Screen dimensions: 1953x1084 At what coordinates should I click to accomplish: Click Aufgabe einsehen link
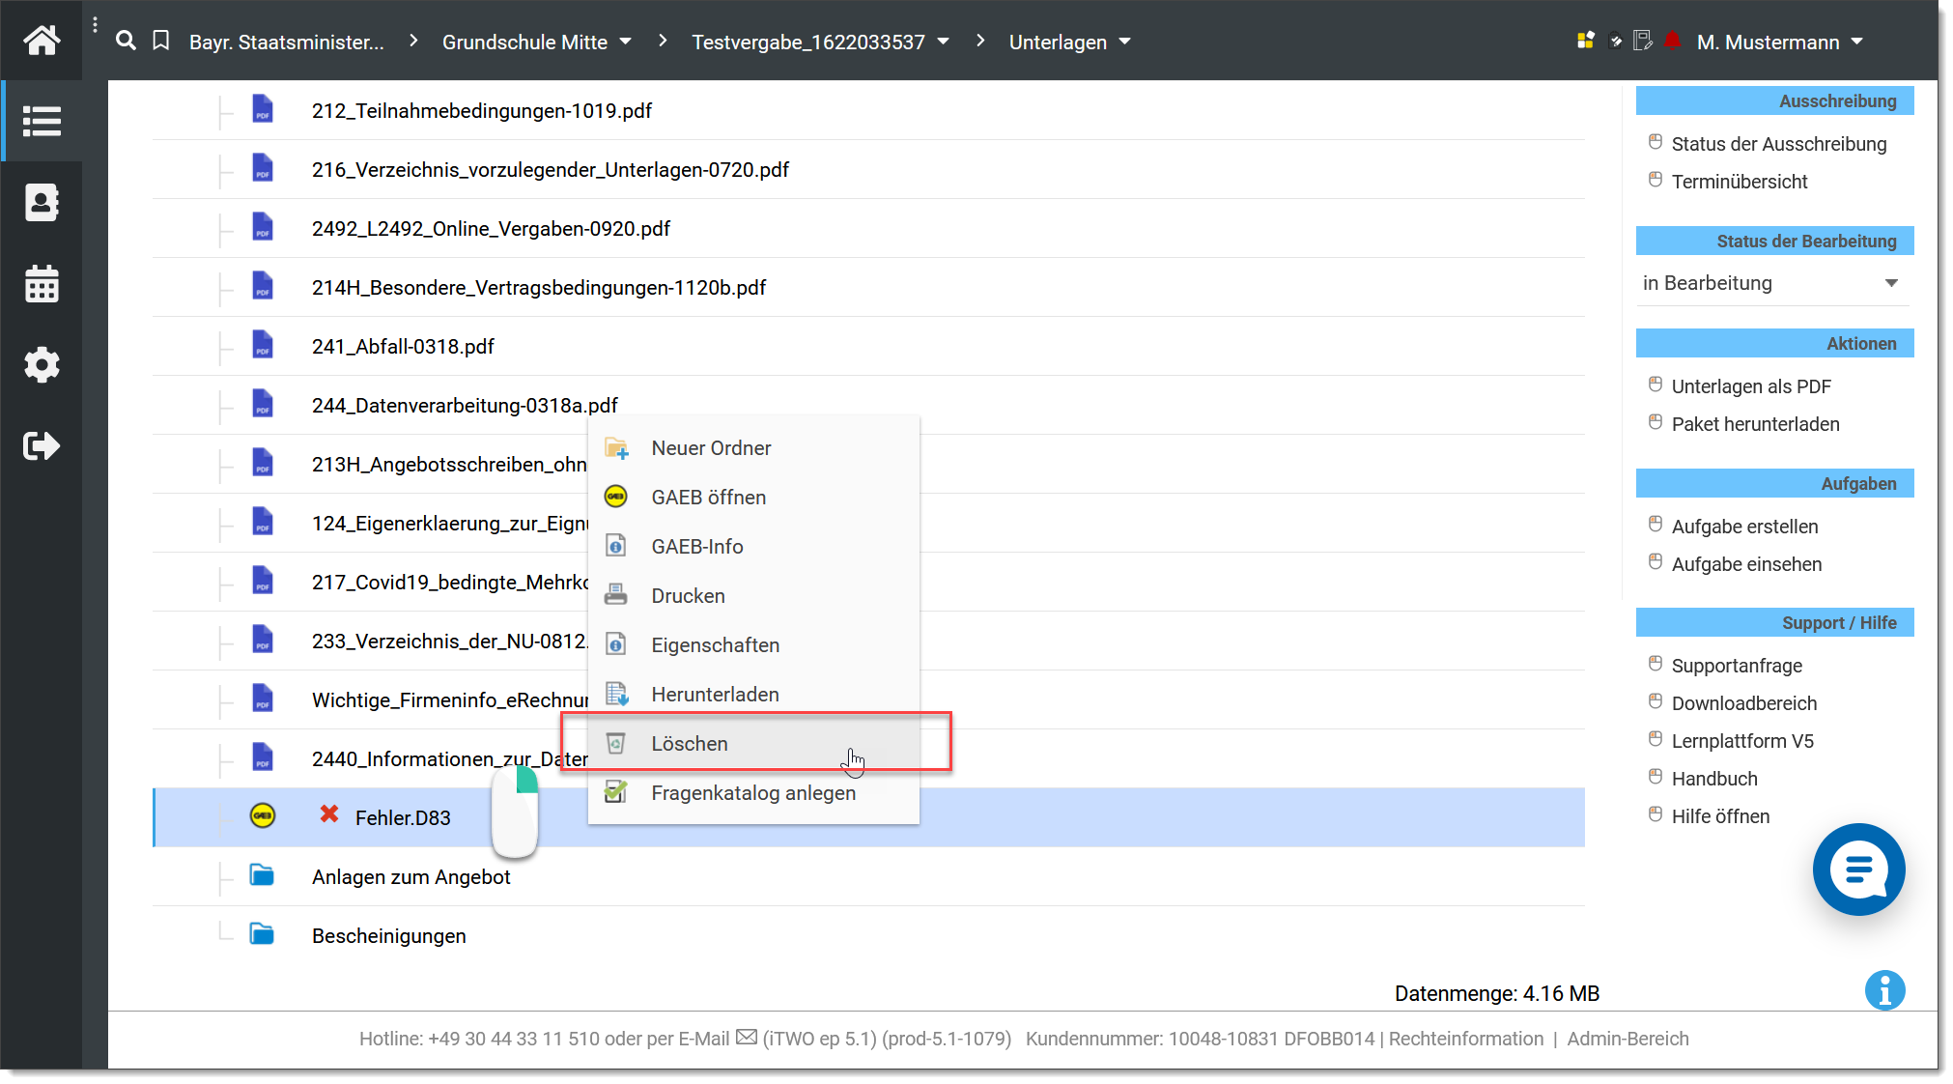coord(1746,564)
